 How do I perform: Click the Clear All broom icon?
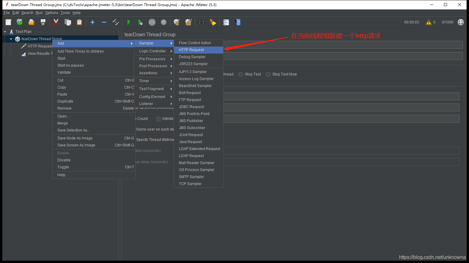188,22
